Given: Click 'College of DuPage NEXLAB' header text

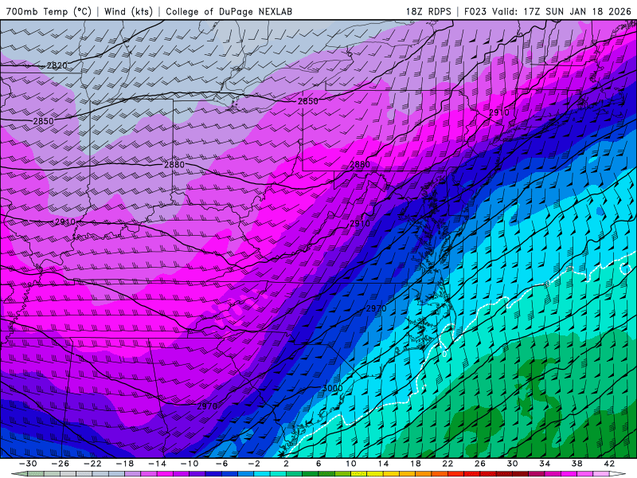Looking at the screenshot, I should click(229, 11).
